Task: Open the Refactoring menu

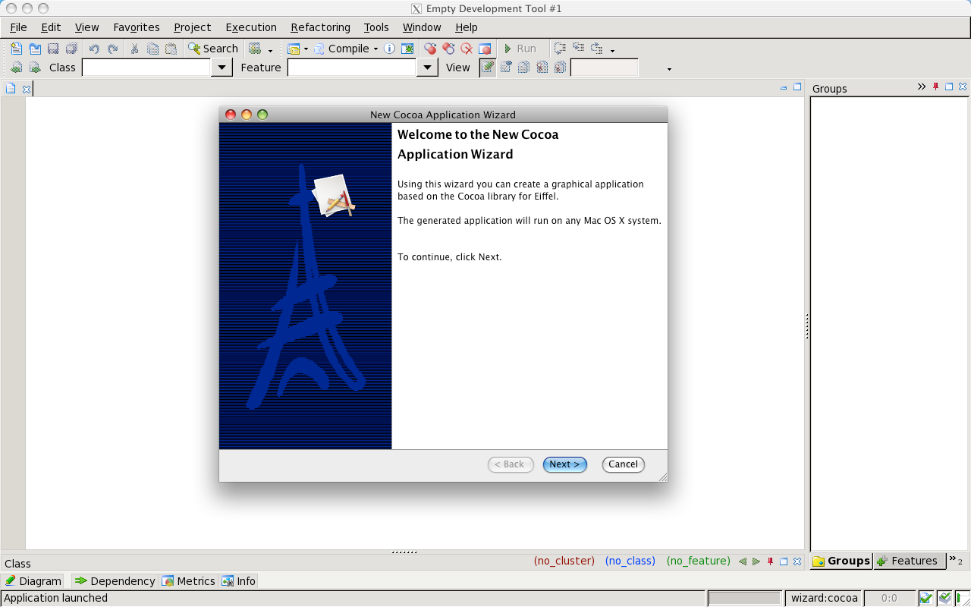Action: point(320,27)
